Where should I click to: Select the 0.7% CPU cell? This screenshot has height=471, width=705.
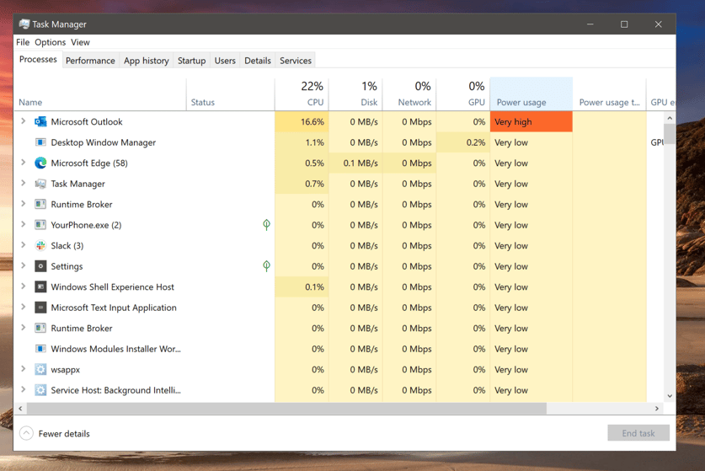(302, 184)
